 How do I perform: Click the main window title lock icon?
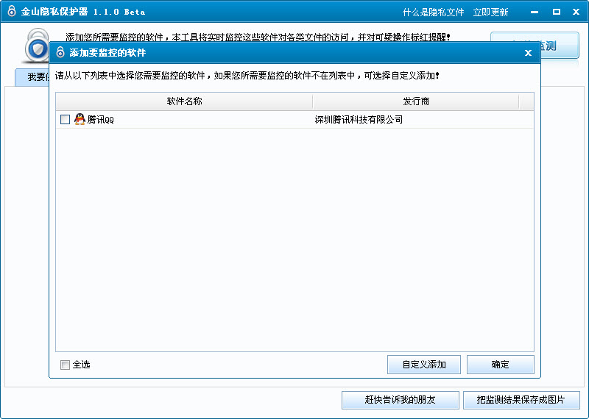pos(12,11)
